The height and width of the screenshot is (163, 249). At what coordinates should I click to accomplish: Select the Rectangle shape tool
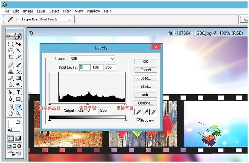click(18, 99)
